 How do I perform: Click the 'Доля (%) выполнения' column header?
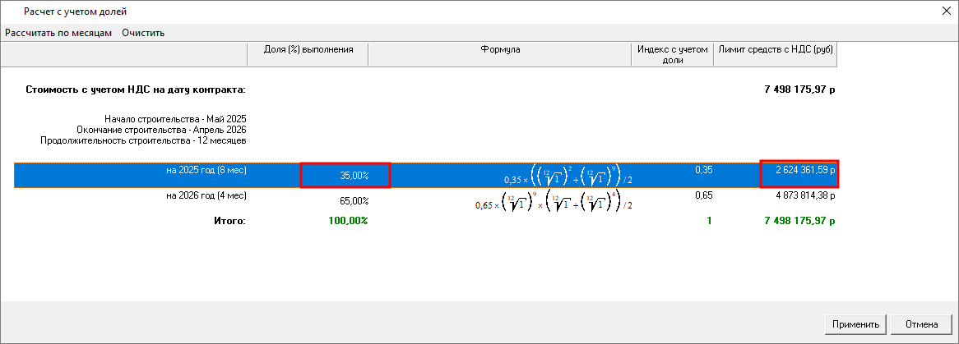click(308, 50)
